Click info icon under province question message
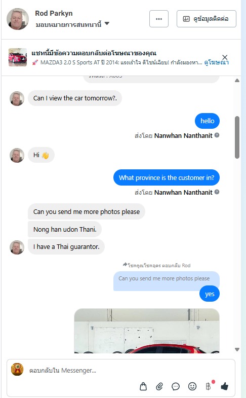Screen dimensions: 246x398 tap(217, 192)
